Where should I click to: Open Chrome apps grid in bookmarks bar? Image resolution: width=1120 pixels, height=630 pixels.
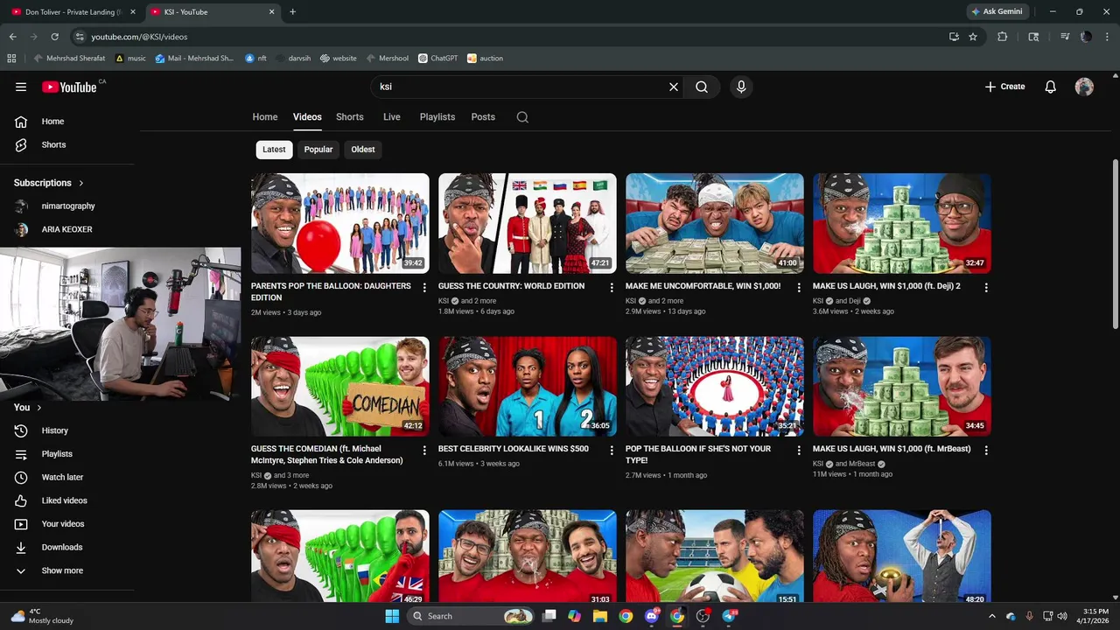click(x=11, y=59)
